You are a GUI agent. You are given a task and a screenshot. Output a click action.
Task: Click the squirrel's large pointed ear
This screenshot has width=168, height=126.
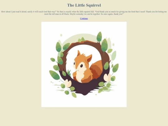tap(89, 58)
